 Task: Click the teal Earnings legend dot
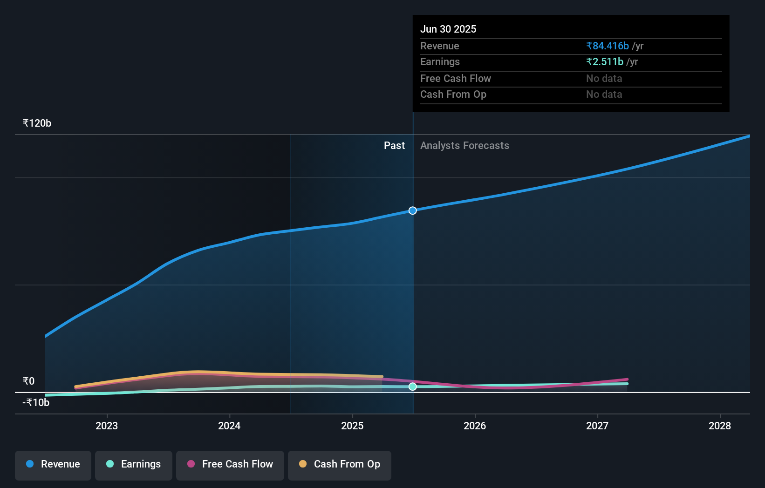pos(110,464)
